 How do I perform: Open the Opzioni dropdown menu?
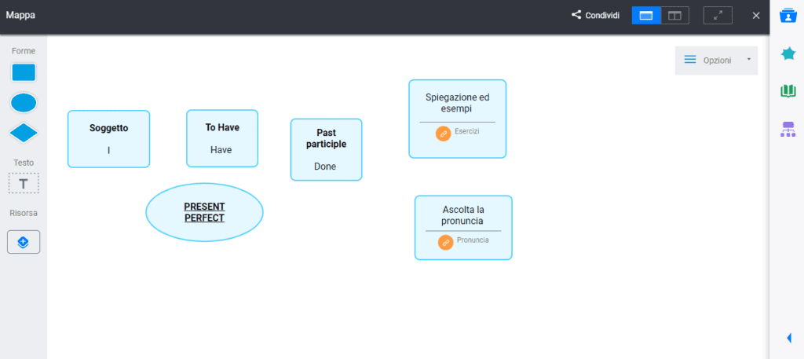coord(716,60)
